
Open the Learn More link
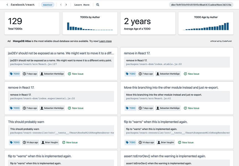pos(82,5)
